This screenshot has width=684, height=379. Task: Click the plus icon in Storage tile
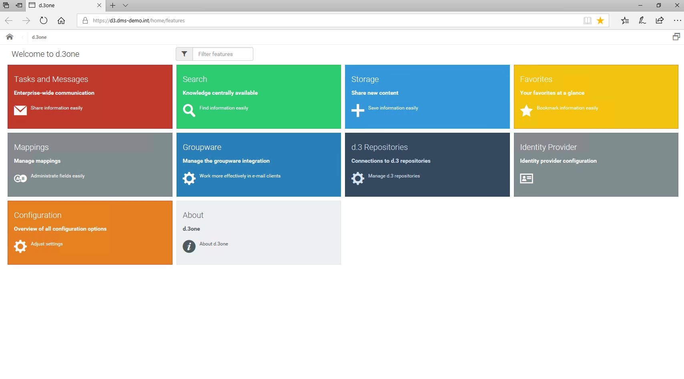tap(358, 110)
